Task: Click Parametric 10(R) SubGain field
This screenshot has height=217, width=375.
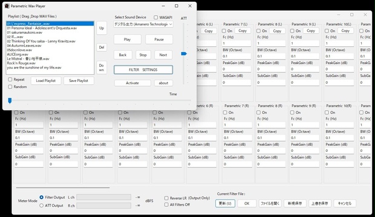Action: [x=339, y=164]
